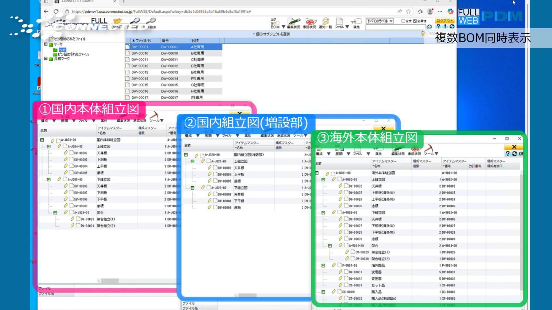Click the checkbox beside DW-00012 file row

[128, 66]
